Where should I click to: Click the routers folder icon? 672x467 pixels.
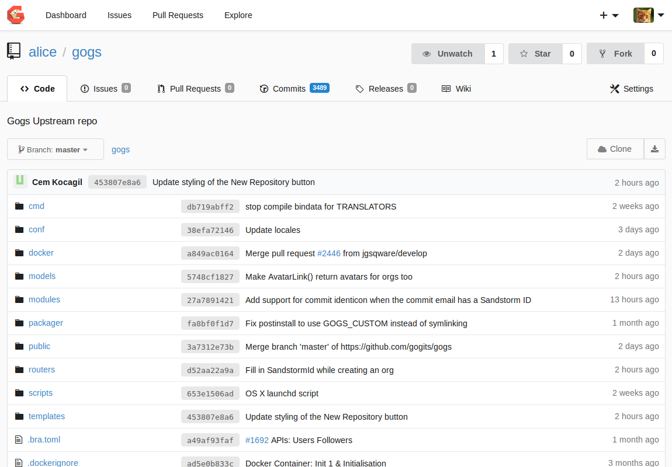tap(19, 370)
